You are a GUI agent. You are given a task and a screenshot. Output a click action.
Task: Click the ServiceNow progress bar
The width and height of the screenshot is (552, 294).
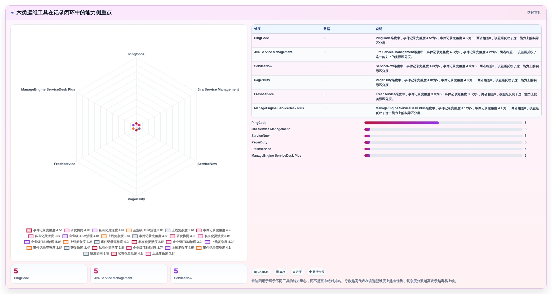pos(443,136)
